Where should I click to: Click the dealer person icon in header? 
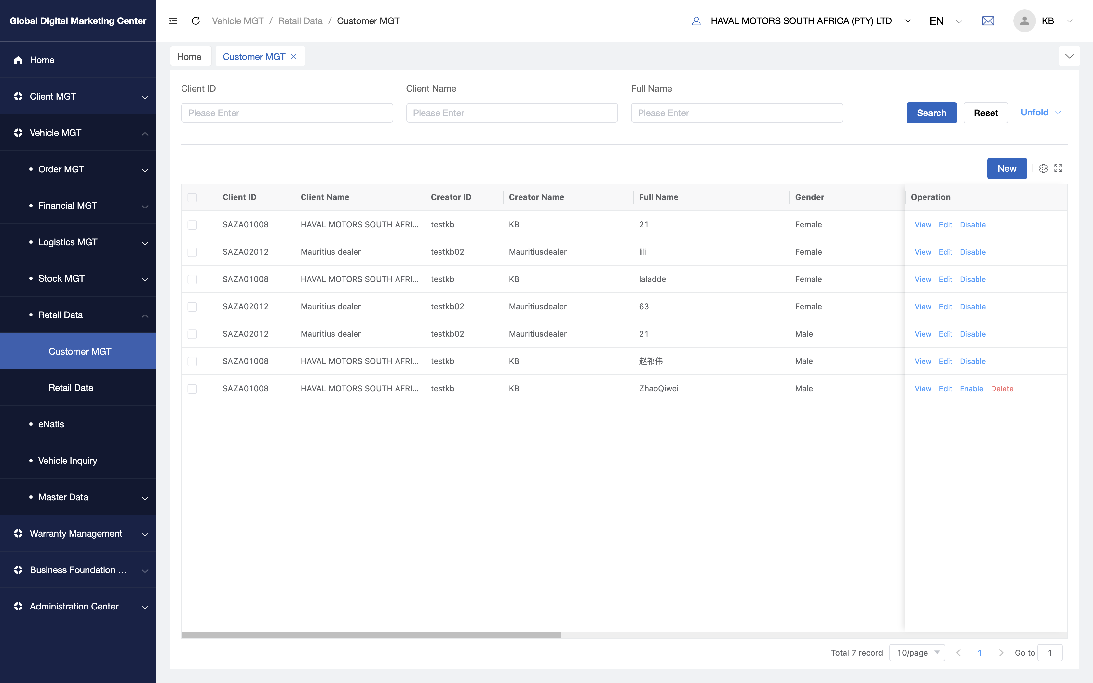coord(696,21)
